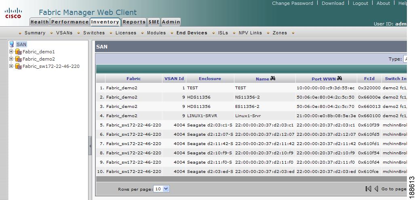Sort by the VSAN Id column header

174,78
